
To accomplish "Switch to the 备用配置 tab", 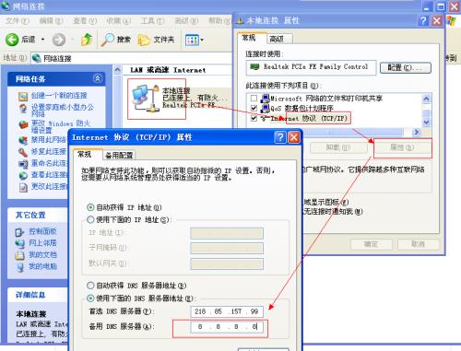I will pyautogui.click(x=119, y=156).
